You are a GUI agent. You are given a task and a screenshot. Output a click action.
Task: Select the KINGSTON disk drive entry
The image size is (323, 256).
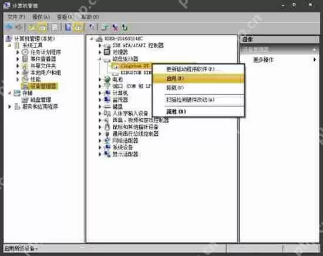tap(136, 73)
